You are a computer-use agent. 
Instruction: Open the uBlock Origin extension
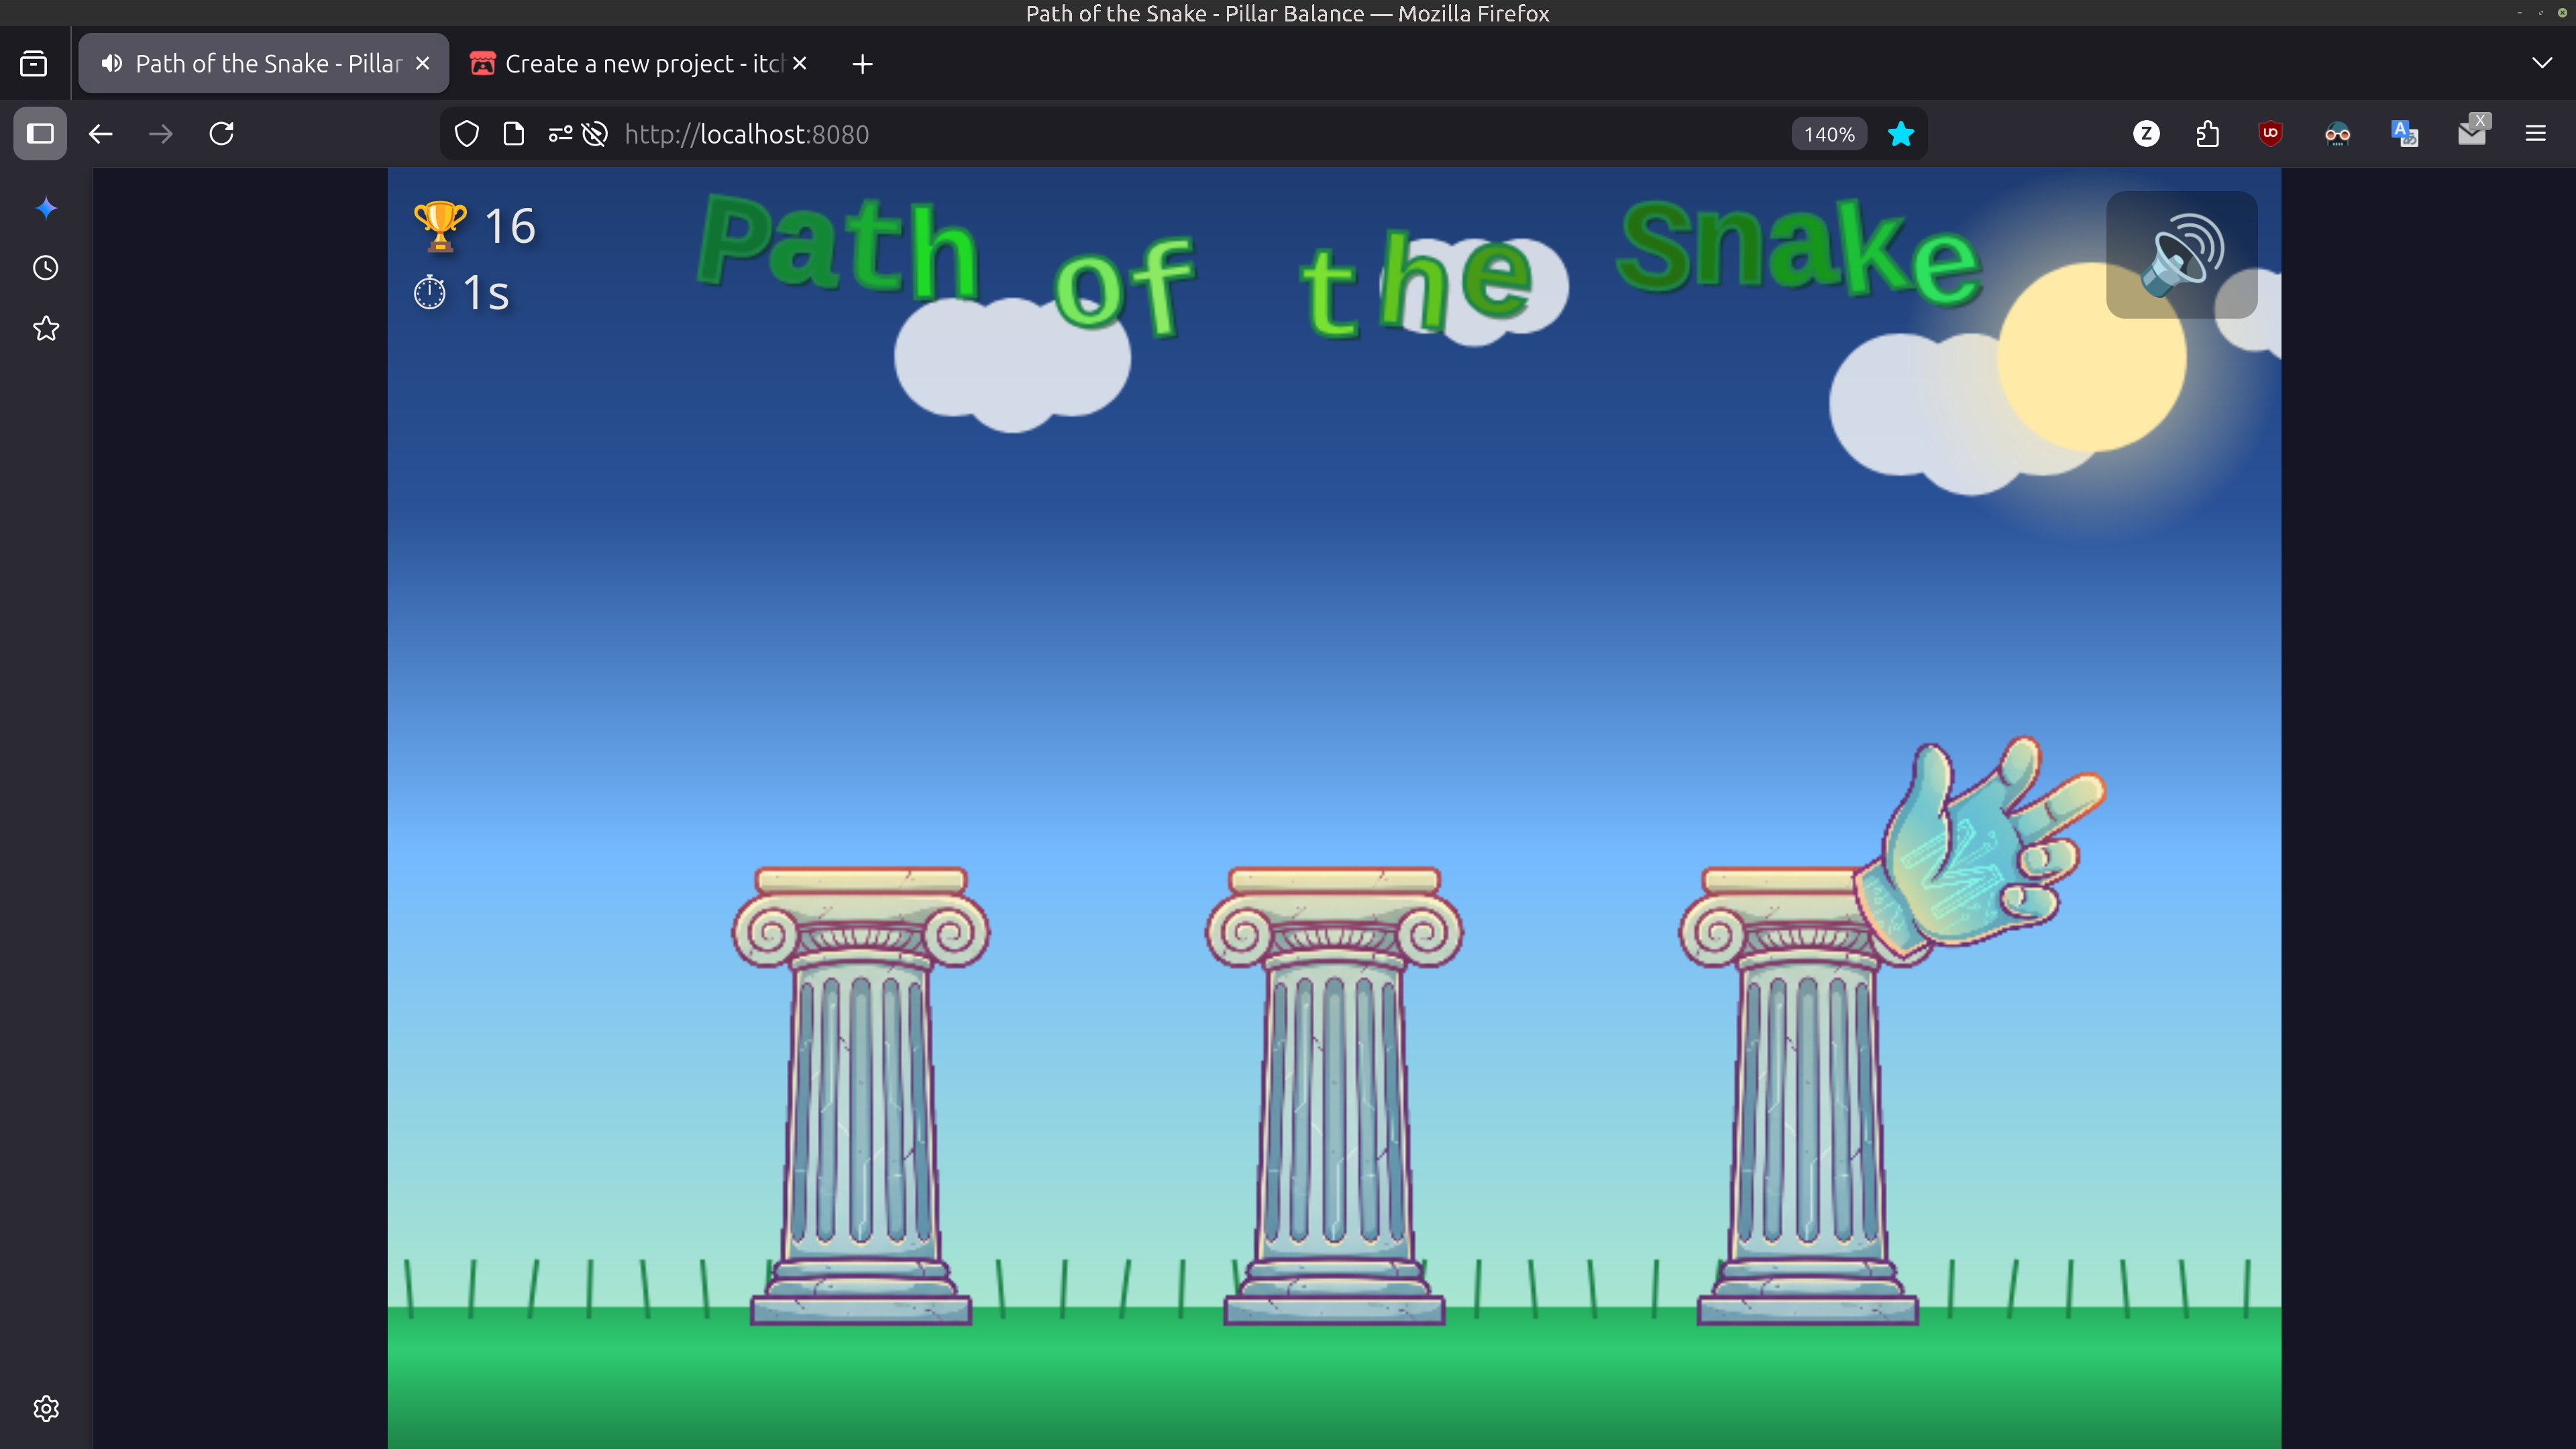click(2270, 134)
